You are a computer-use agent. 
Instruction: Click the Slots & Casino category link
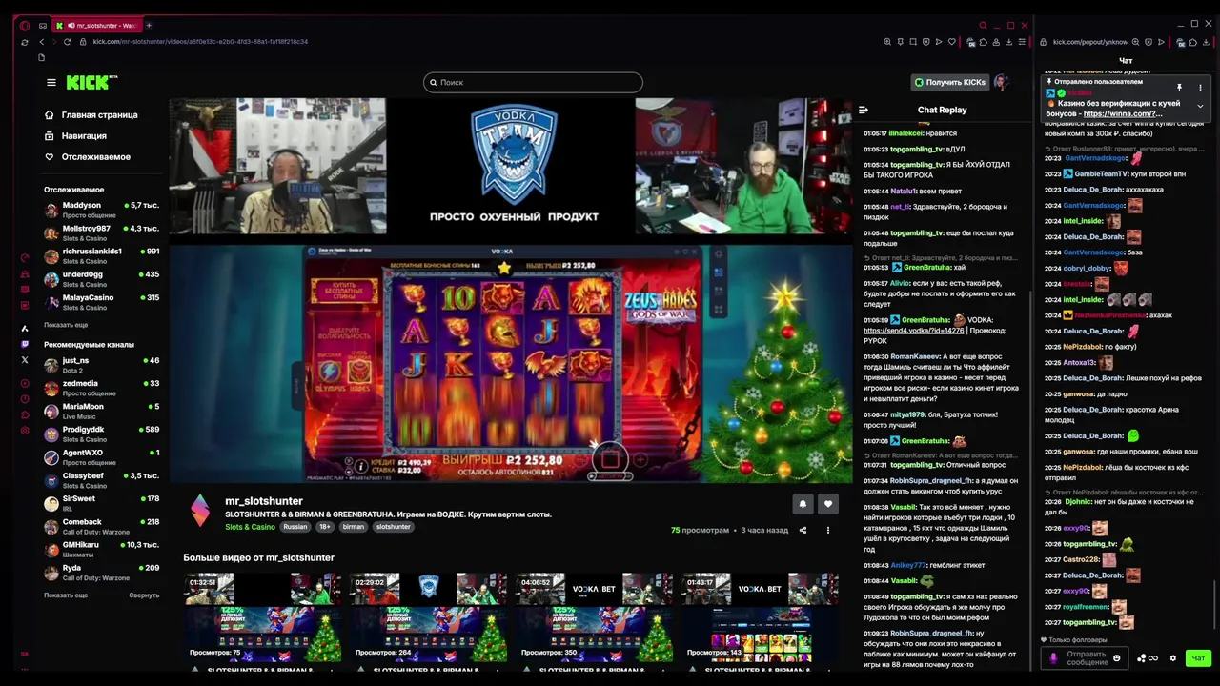[250, 527]
